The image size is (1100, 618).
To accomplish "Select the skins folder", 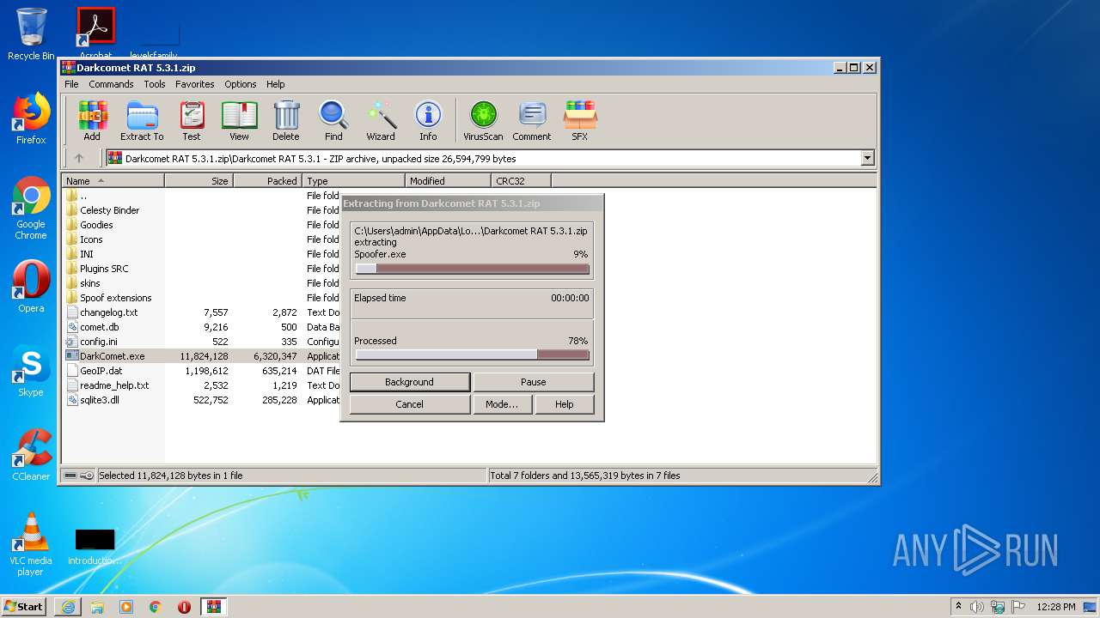I will pyautogui.click(x=90, y=283).
